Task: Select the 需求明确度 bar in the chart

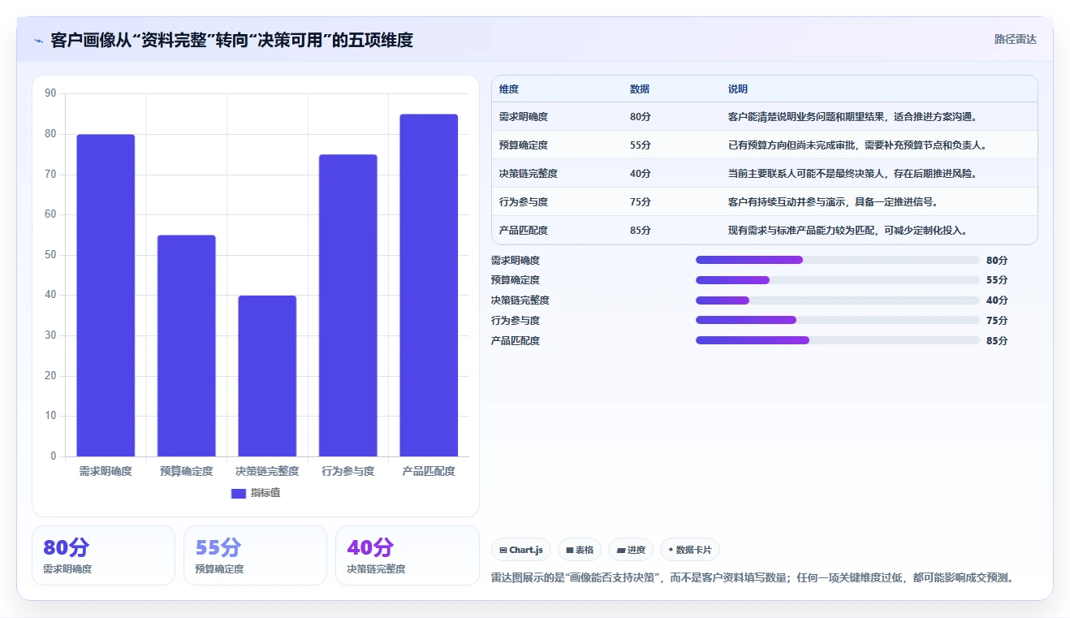Action: (106, 296)
